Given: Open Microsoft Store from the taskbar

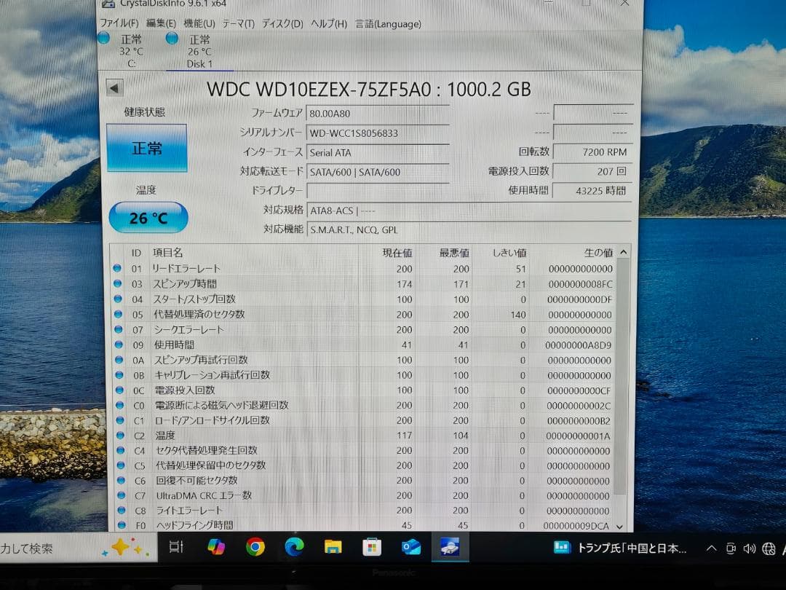Looking at the screenshot, I should 372,548.
